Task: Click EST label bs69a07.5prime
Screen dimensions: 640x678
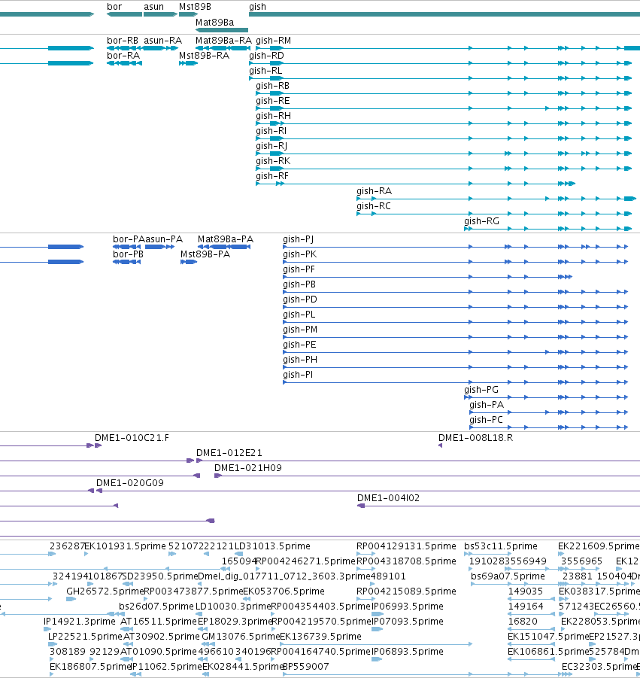Action: point(508,577)
